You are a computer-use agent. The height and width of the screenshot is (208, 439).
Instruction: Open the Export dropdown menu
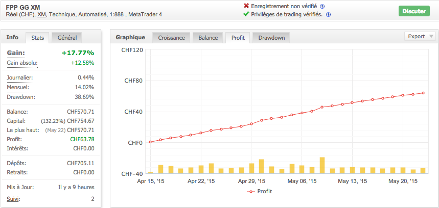[x=420, y=36]
